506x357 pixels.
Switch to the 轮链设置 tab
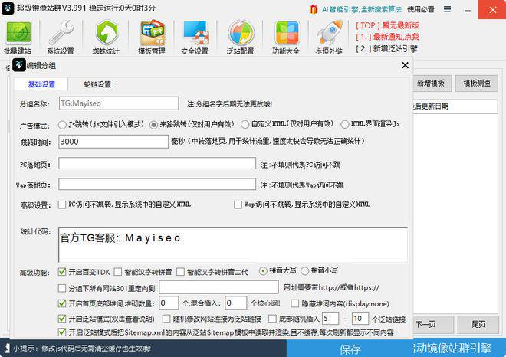[97, 84]
